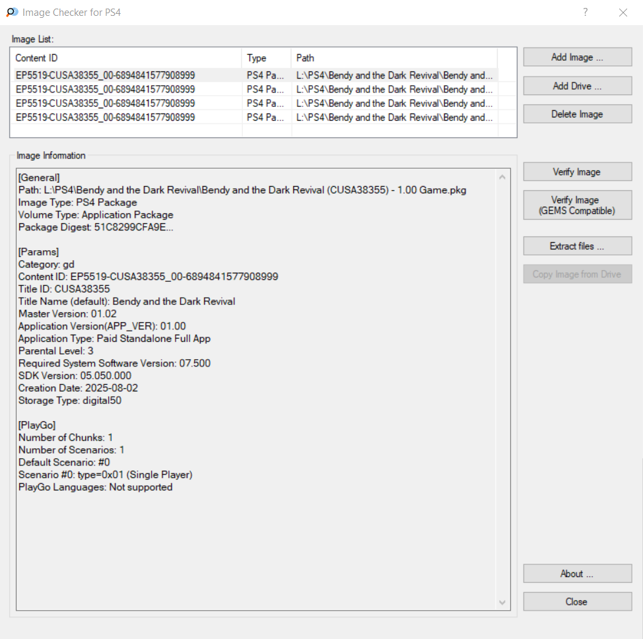Select the first row in the Image List

point(106,75)
